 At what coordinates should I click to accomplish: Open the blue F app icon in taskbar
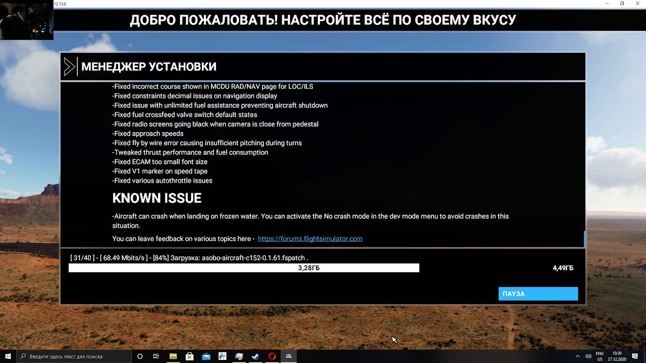[x=222, y=356]
